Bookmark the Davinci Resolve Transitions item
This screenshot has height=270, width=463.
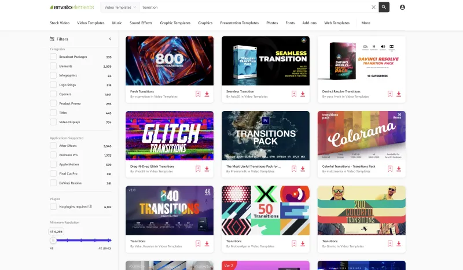tap(389, 94)
